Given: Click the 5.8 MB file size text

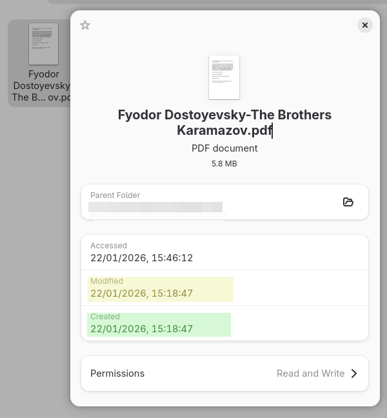Looking at the screenshot, I should pos(224,164).
